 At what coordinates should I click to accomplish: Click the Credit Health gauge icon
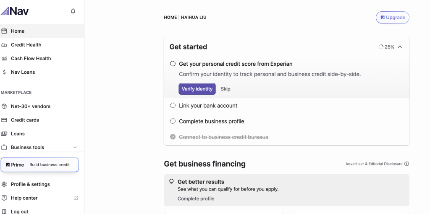(4, 45)
